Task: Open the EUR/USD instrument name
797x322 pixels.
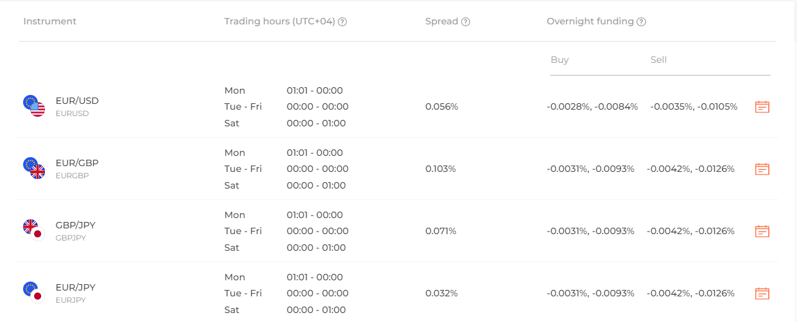Action: tap(77, 101)
